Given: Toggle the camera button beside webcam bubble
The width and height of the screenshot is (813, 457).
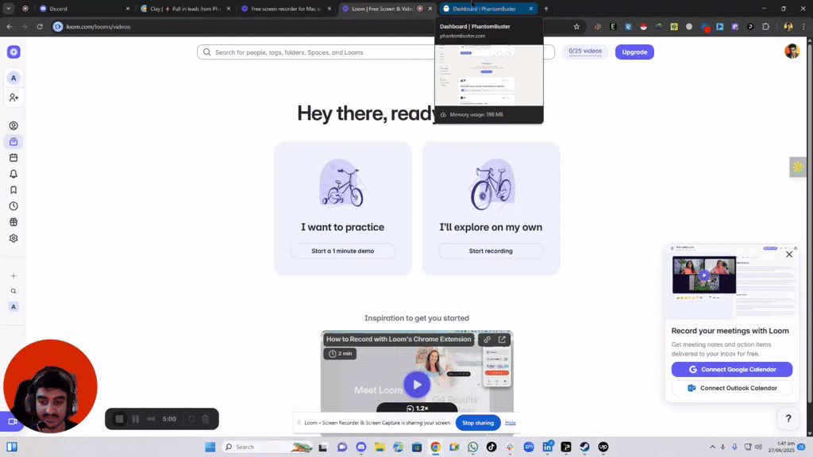Looking at the screenshot, I should click(11, 421).
